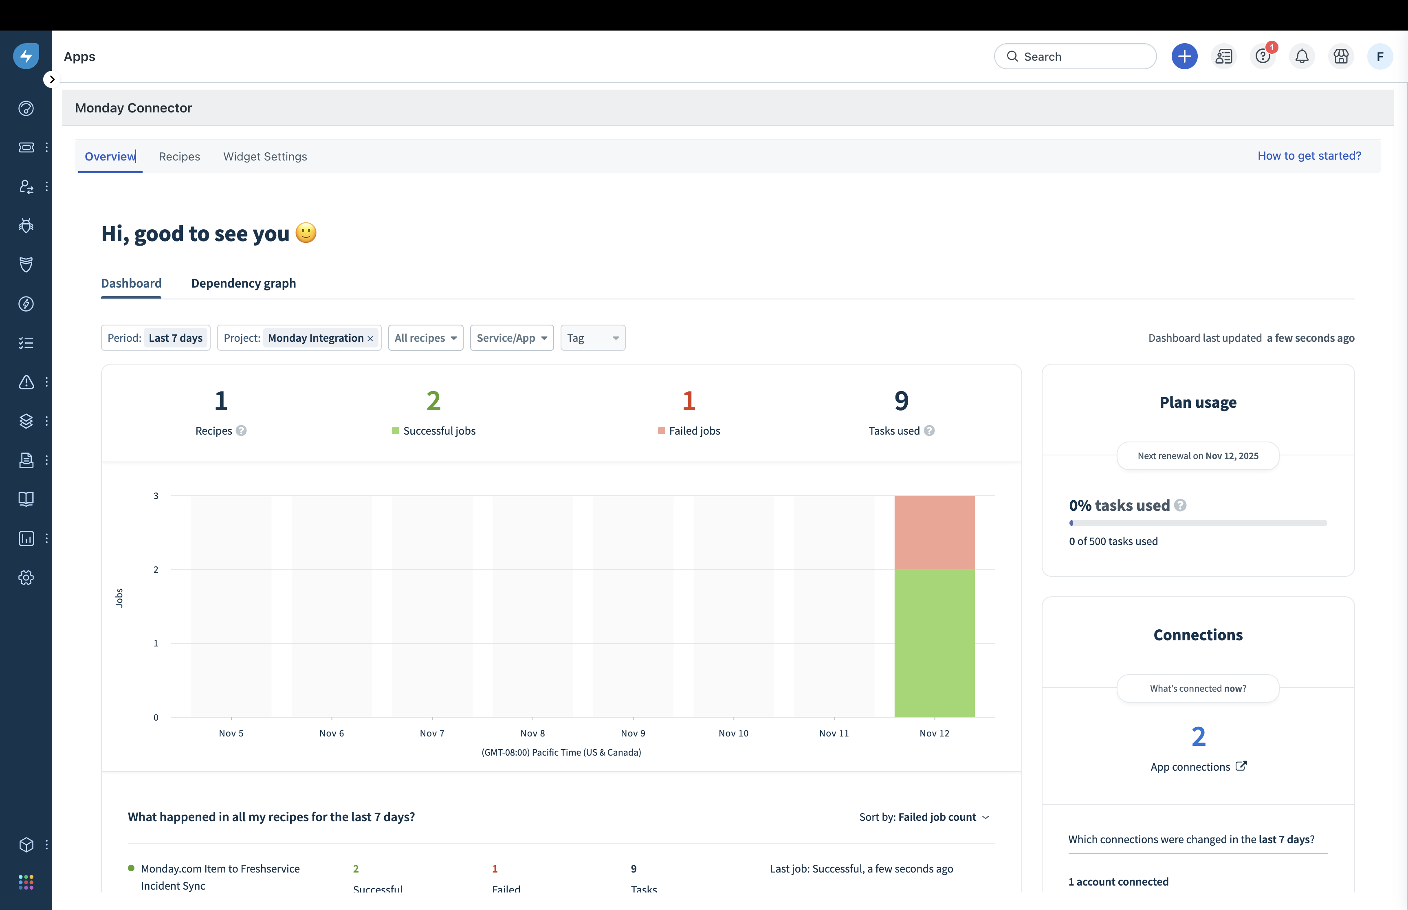Screen dimensions: 1408x910
Task: Click the marketplace store icon in header
Action: click(1341, 57)
